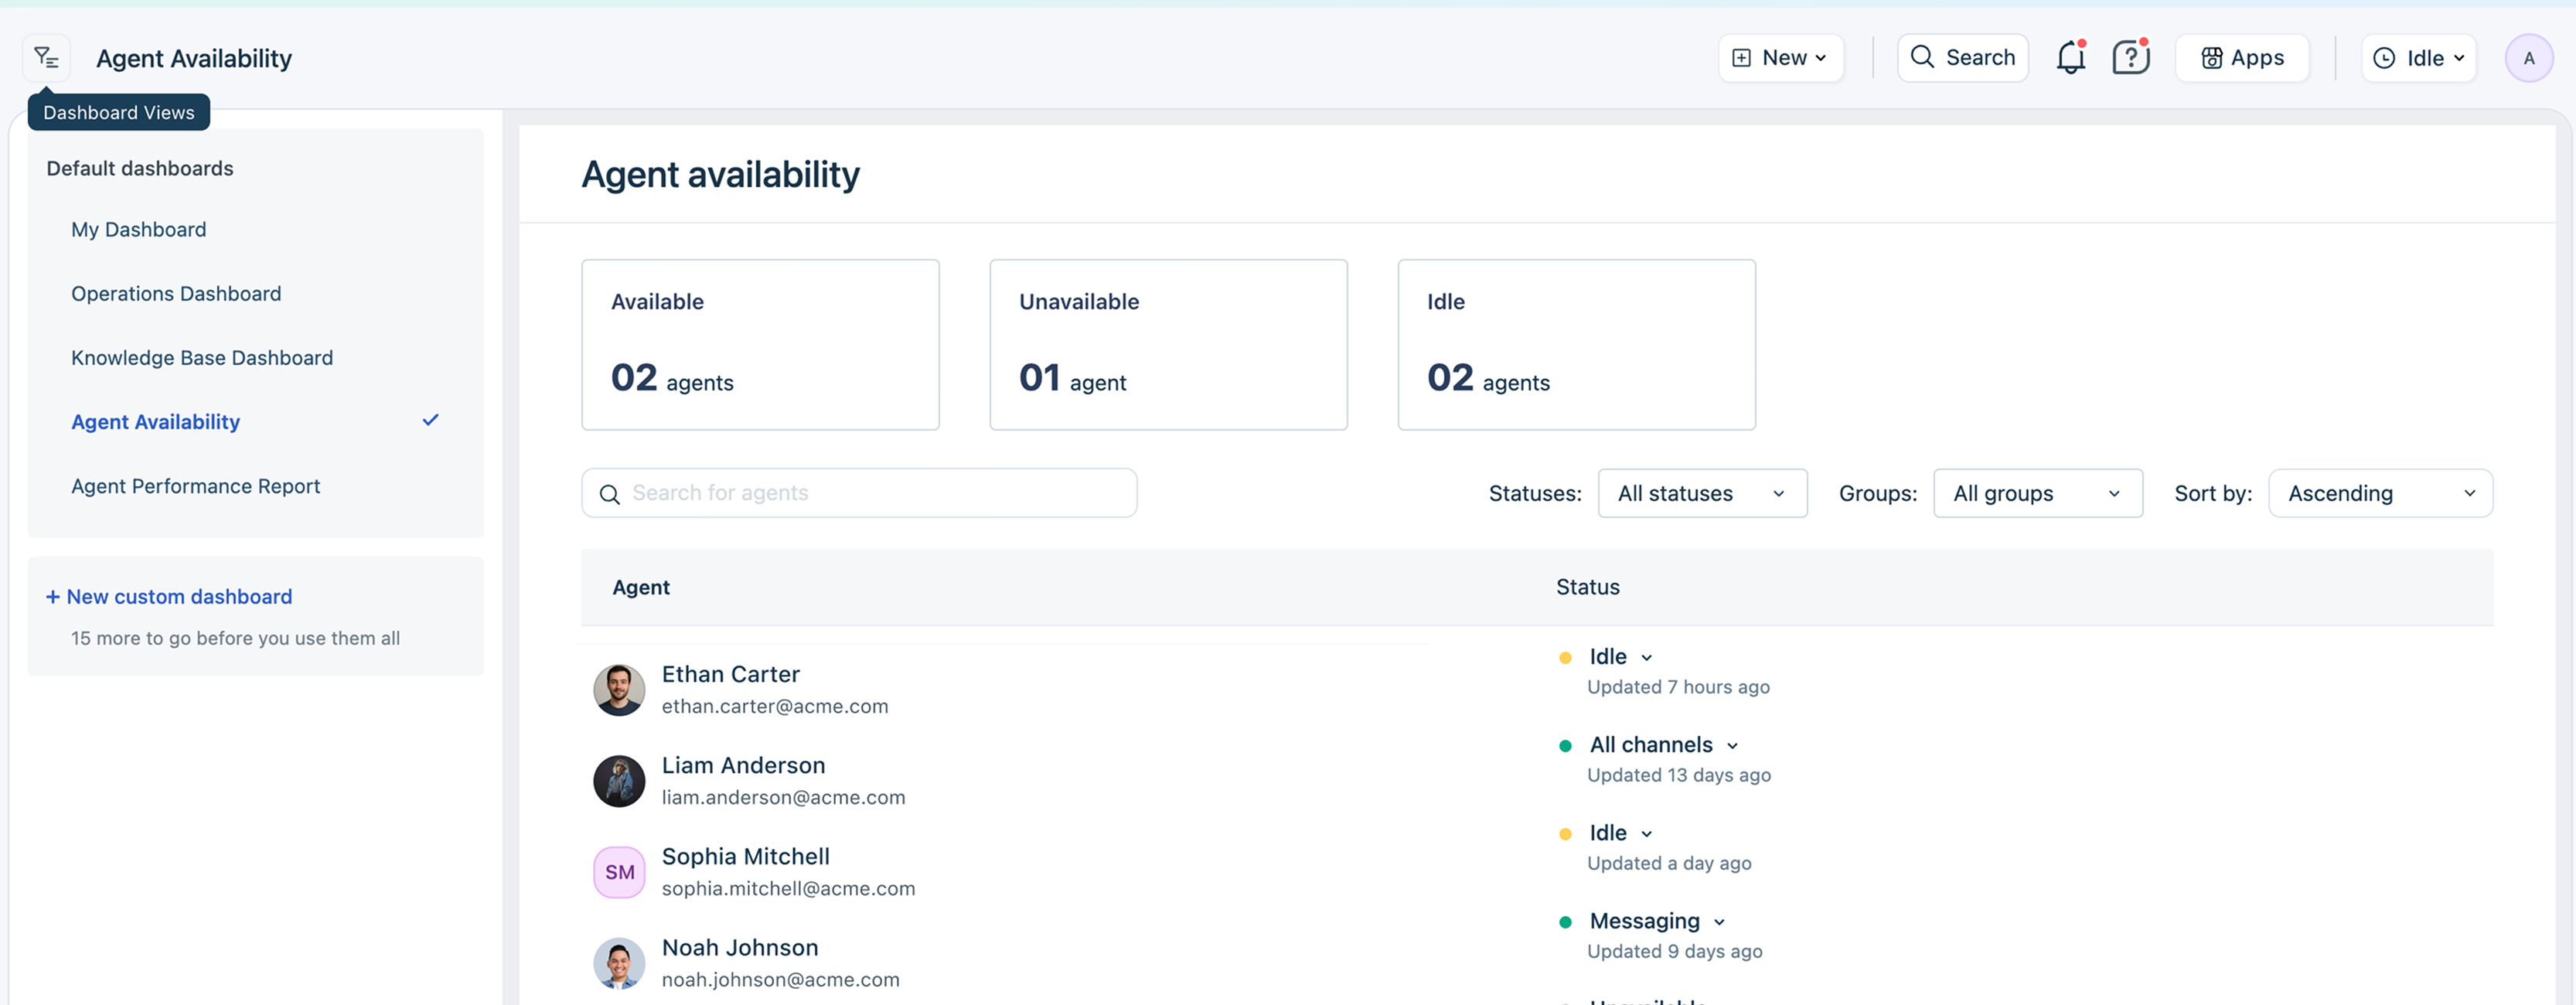Click Ethan Carter's profile photo
The width and height of the screenshot is (2576, 1005).
coord(619,690)
